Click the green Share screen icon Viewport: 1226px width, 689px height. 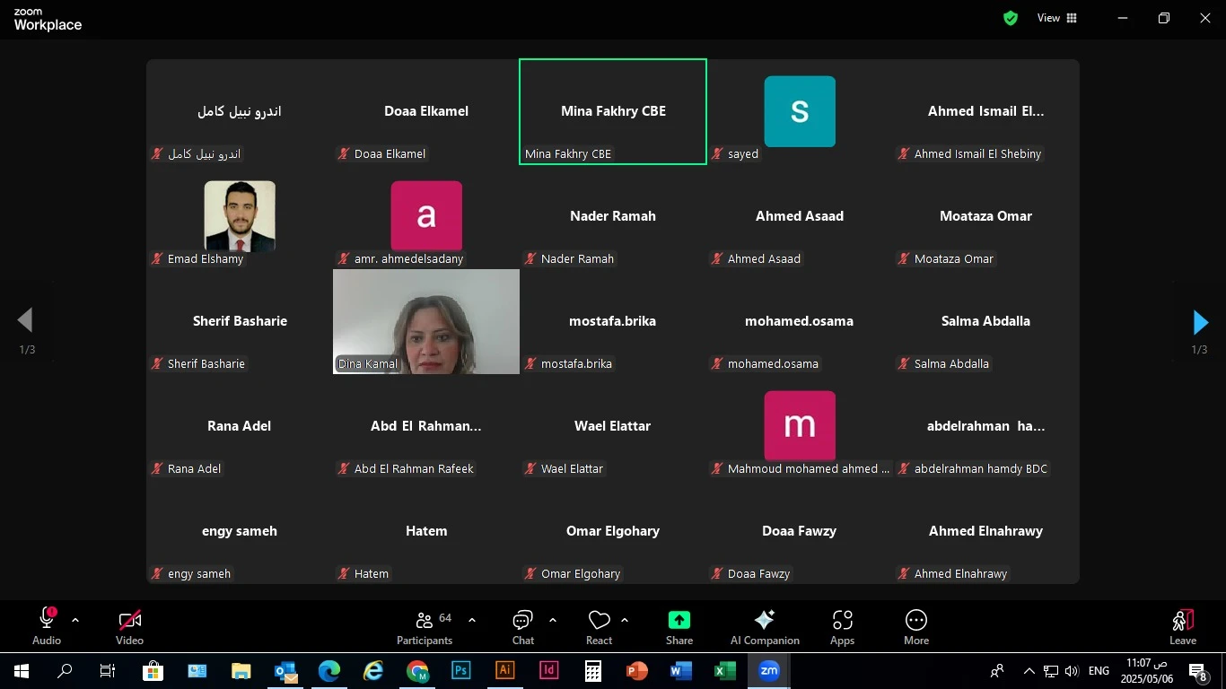point(679,620)
